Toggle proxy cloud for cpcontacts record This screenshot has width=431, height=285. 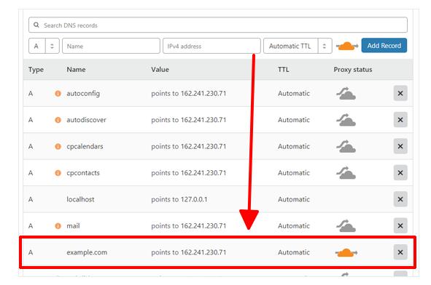[x=346, y=173]
